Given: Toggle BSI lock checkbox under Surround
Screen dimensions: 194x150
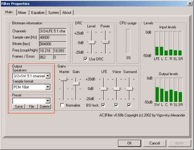Looking at the screenshot, I should click(129, 105).
